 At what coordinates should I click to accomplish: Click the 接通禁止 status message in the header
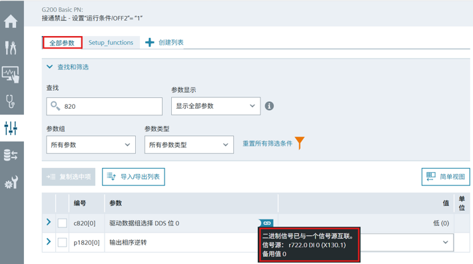coord(92,18)
